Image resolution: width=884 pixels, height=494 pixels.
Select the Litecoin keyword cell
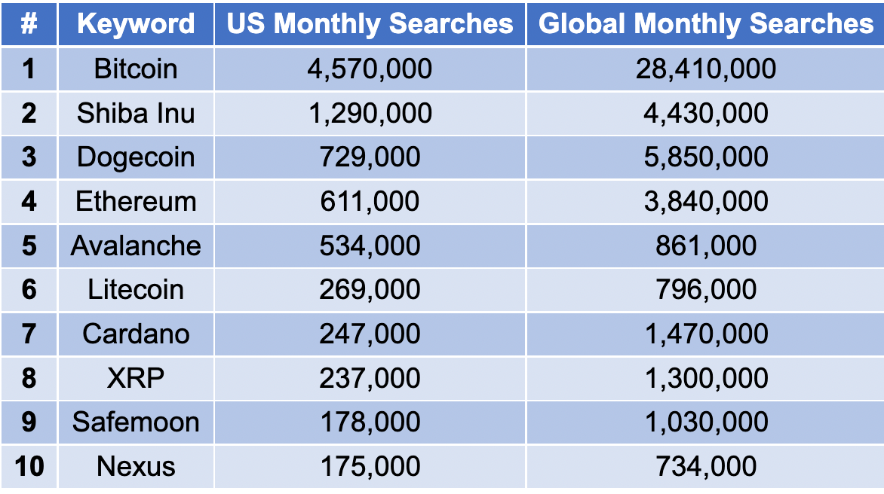coord(136,290)
